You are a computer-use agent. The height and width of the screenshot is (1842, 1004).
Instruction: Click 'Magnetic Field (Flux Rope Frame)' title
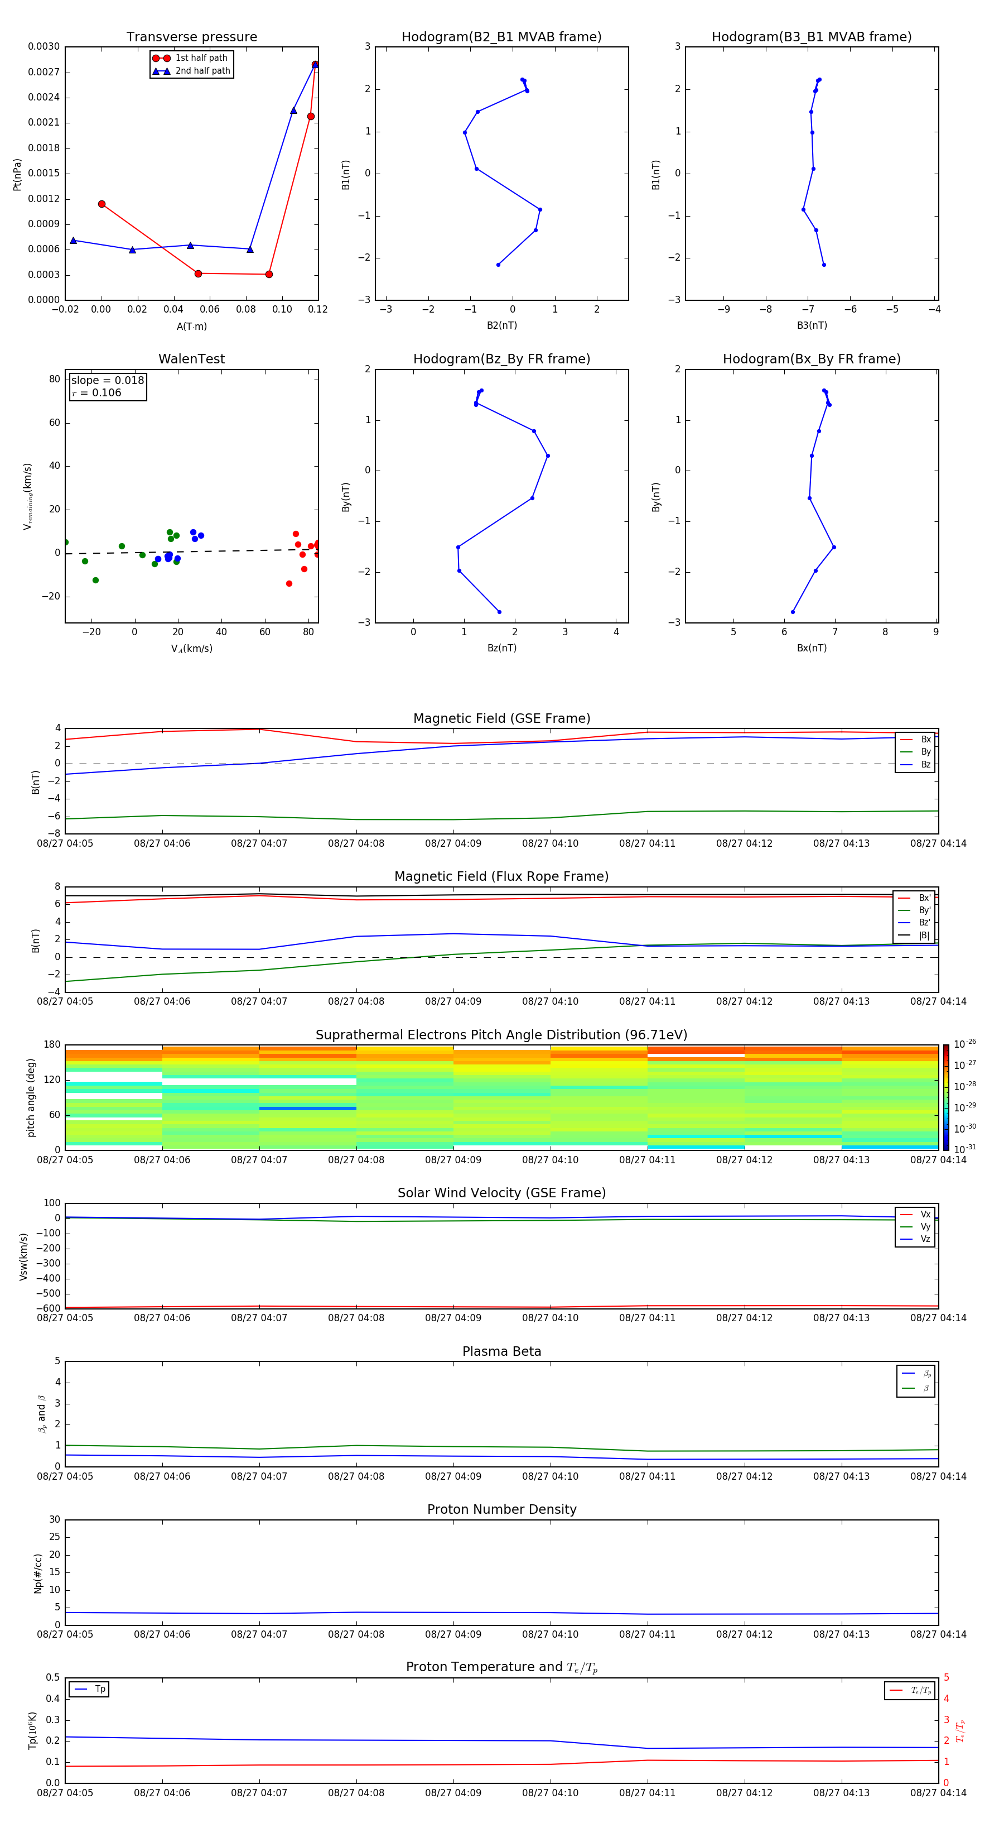click(501, 877)
